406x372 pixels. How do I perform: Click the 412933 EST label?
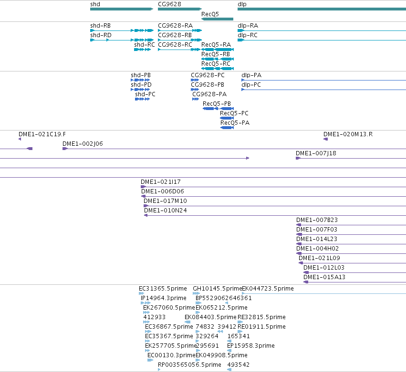pyautogui.click(x=154, y=317)
